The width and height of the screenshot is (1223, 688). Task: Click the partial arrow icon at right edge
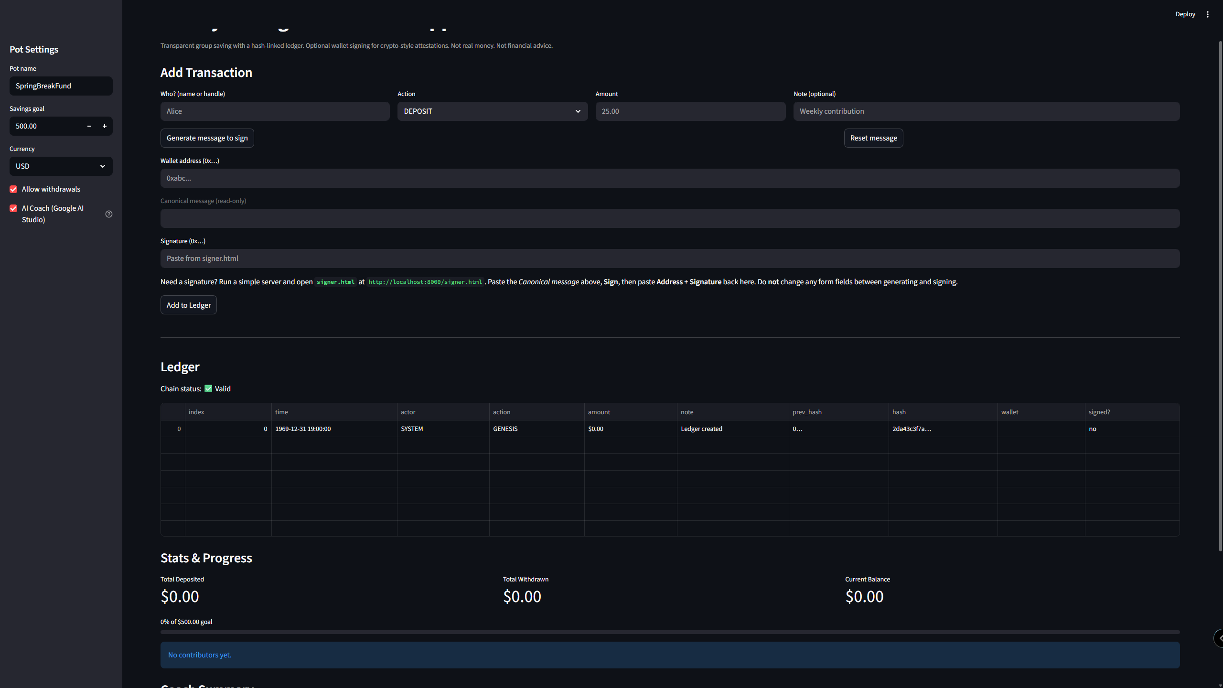tap(1219, 638)
